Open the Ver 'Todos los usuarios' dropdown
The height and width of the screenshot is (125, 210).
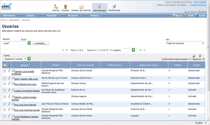click(185, 43)
